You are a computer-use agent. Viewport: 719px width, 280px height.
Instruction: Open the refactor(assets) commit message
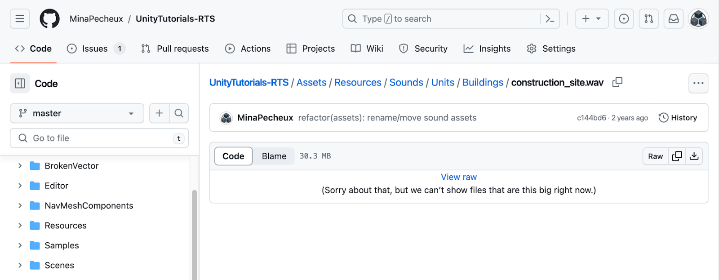coord(387,118)
